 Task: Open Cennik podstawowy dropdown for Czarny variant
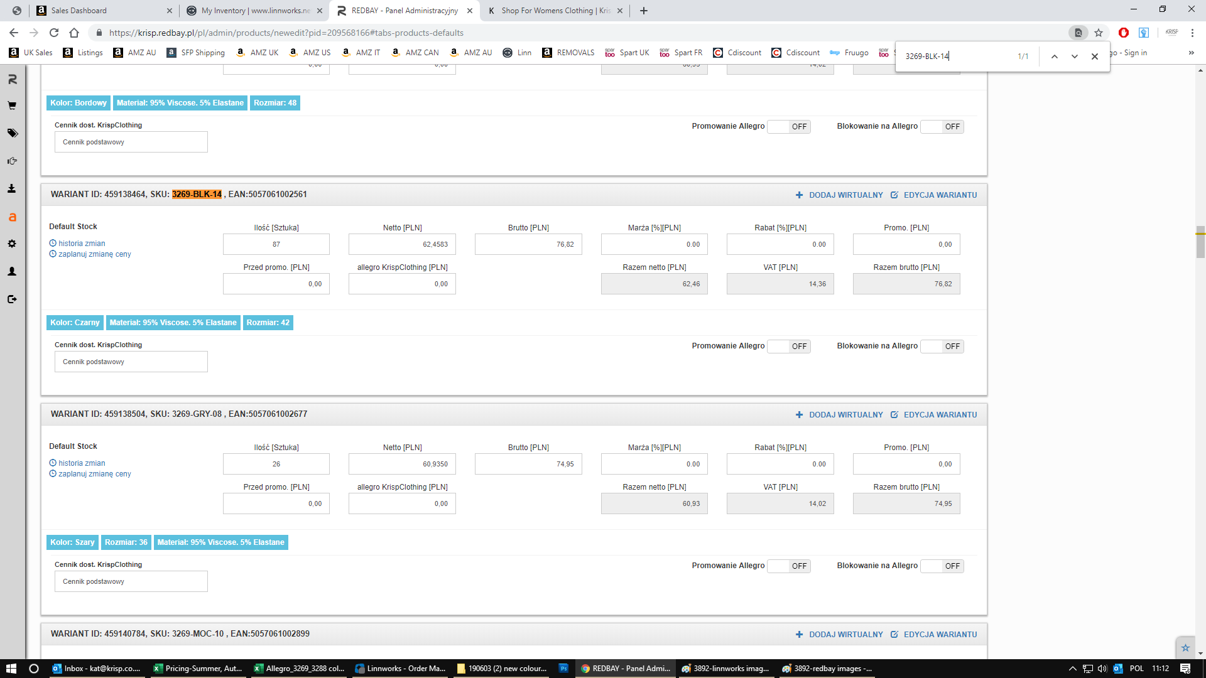pos(131,362)
